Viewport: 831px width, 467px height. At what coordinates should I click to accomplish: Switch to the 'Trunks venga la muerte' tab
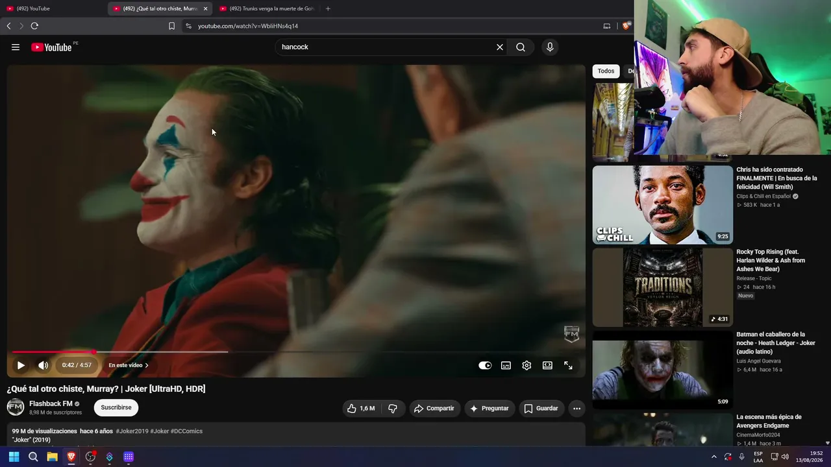(x=266, y=8)
